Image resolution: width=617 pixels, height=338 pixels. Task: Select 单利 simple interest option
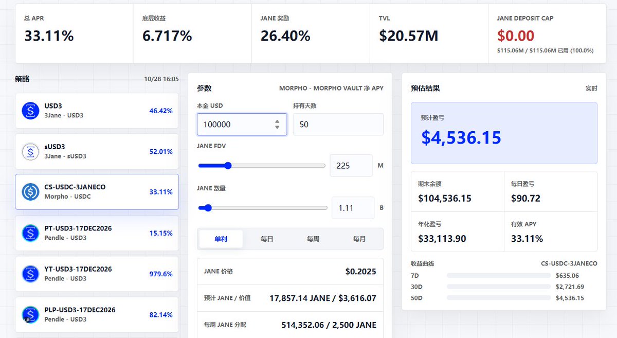(221, 239)
